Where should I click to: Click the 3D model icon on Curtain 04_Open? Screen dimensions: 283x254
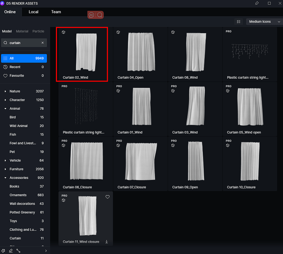pos(118,32)
